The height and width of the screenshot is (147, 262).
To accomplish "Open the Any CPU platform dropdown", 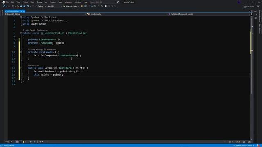I will coord(54,7).
